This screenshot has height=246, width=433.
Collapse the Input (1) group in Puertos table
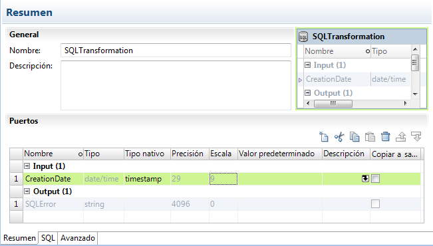tap(27, 166)
